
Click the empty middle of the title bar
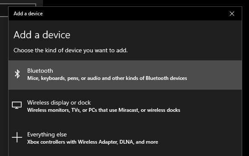tap(135, 14)
